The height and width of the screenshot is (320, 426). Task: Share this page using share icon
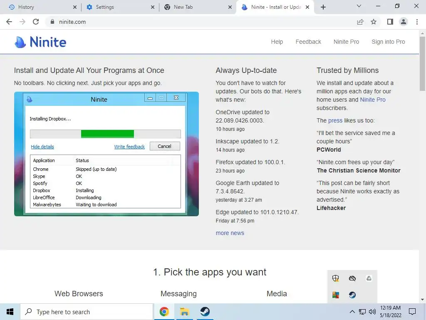click(360, 22)
